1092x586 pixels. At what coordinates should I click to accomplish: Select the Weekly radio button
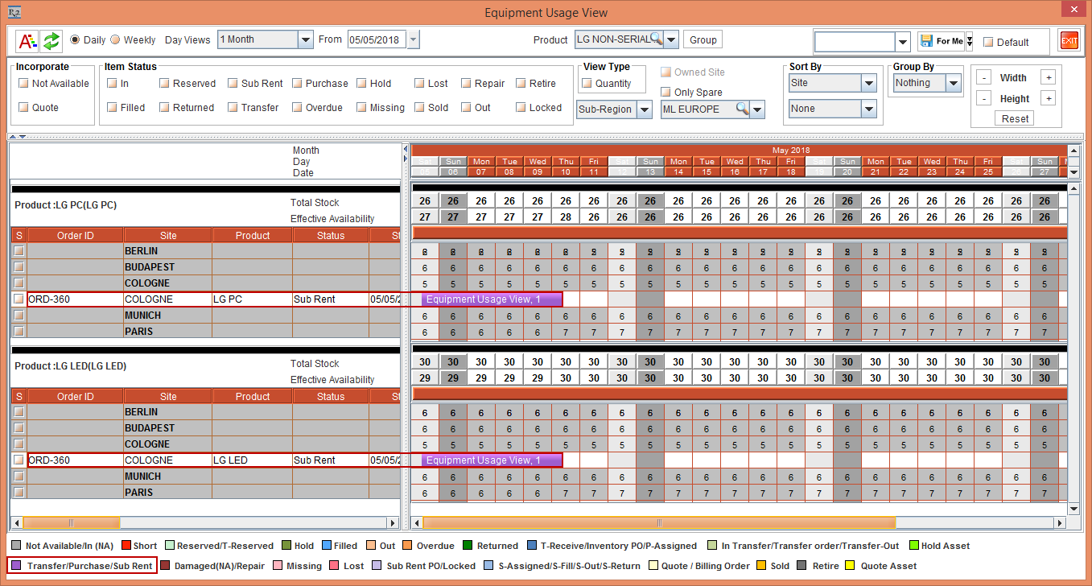[x=115, y=40]
